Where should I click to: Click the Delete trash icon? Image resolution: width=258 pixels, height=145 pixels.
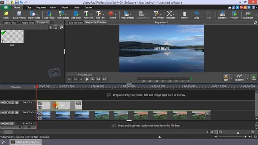184,15
